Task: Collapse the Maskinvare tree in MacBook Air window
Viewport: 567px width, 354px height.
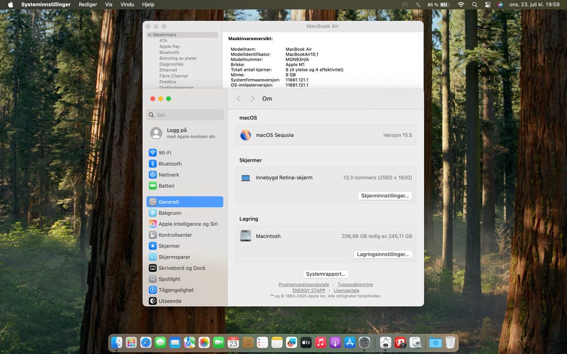Action: [149, 35]
